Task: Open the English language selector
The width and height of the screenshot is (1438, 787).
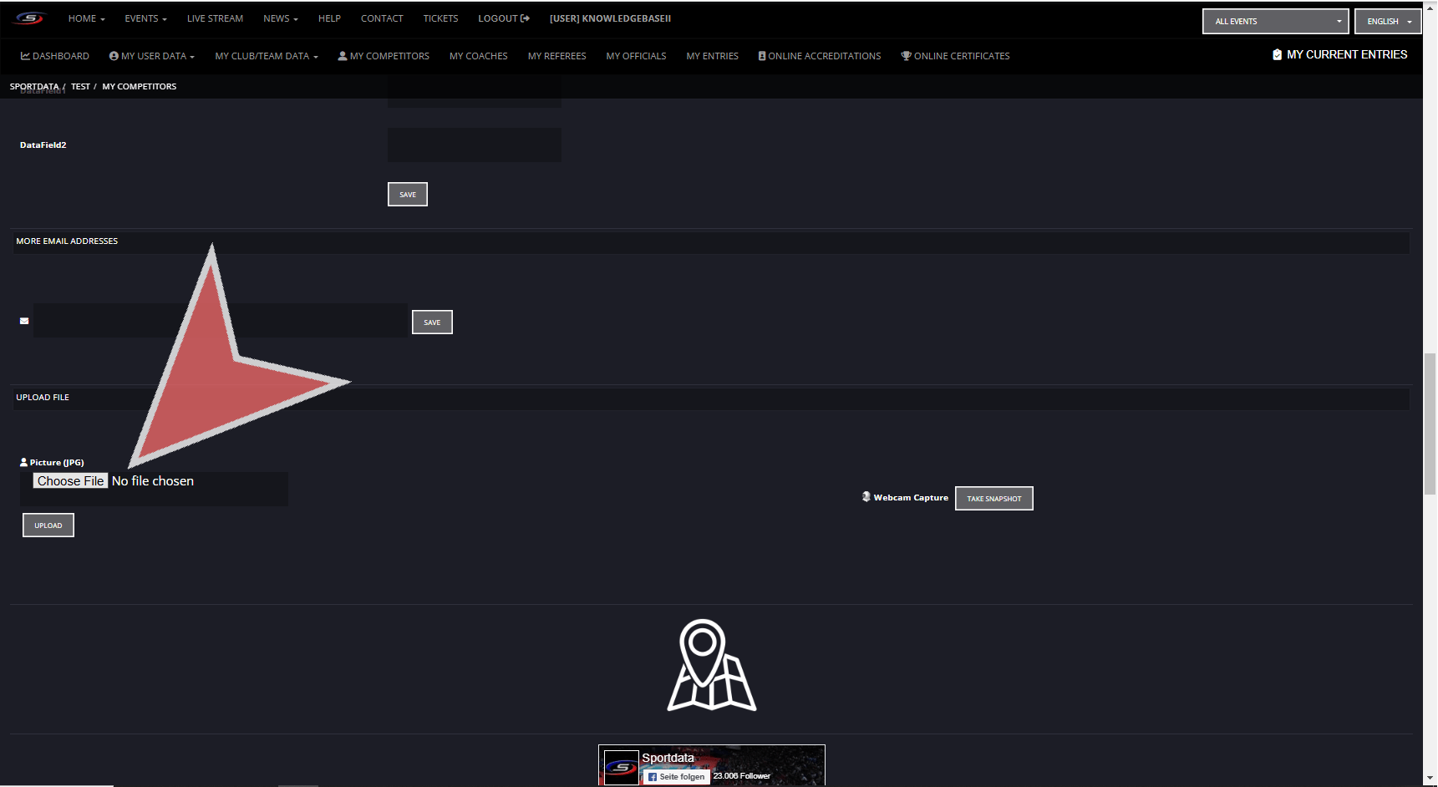Action: point(1387,22)
